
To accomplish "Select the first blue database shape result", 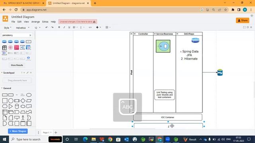I will coord(4,42).
